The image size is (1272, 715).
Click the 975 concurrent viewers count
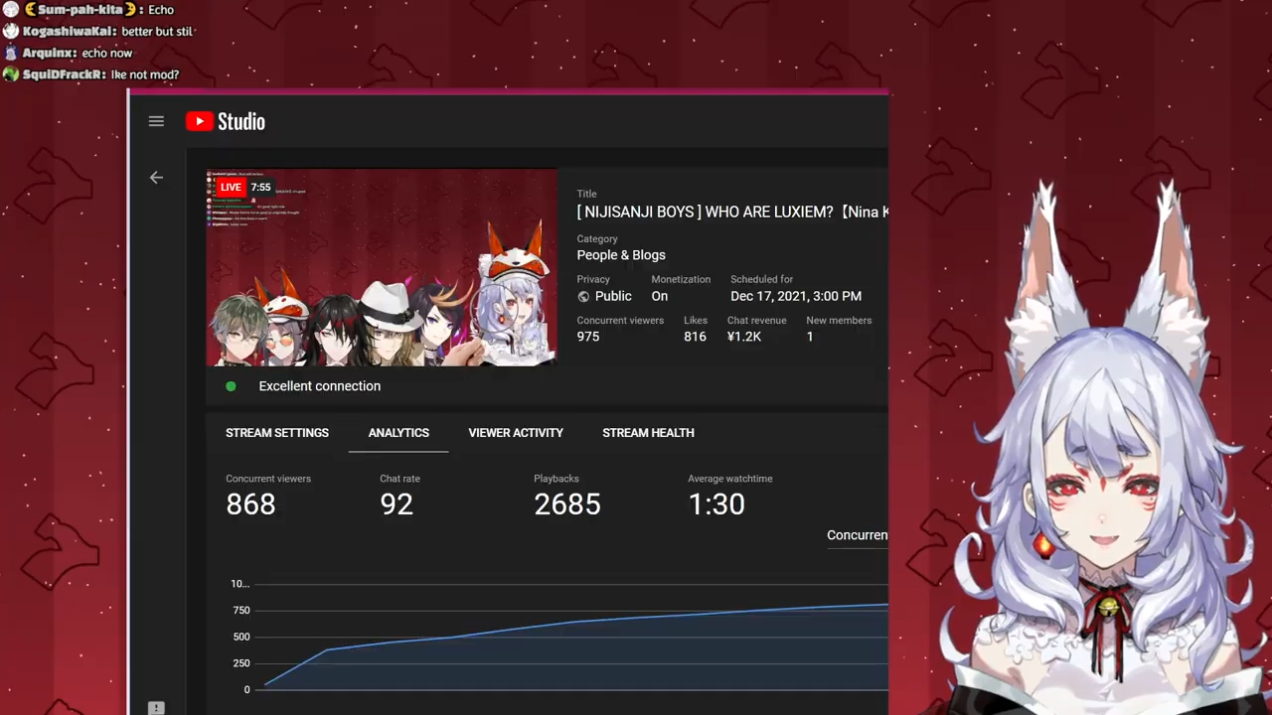pyautogui.click(x=588, y=337)
